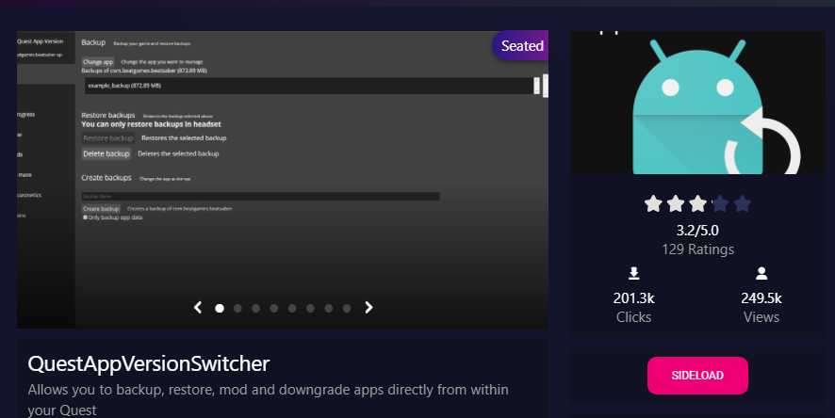Viewport: 835px width, 418px height.
Task: Click the Clicks label
Action: (x=633, y=317)
